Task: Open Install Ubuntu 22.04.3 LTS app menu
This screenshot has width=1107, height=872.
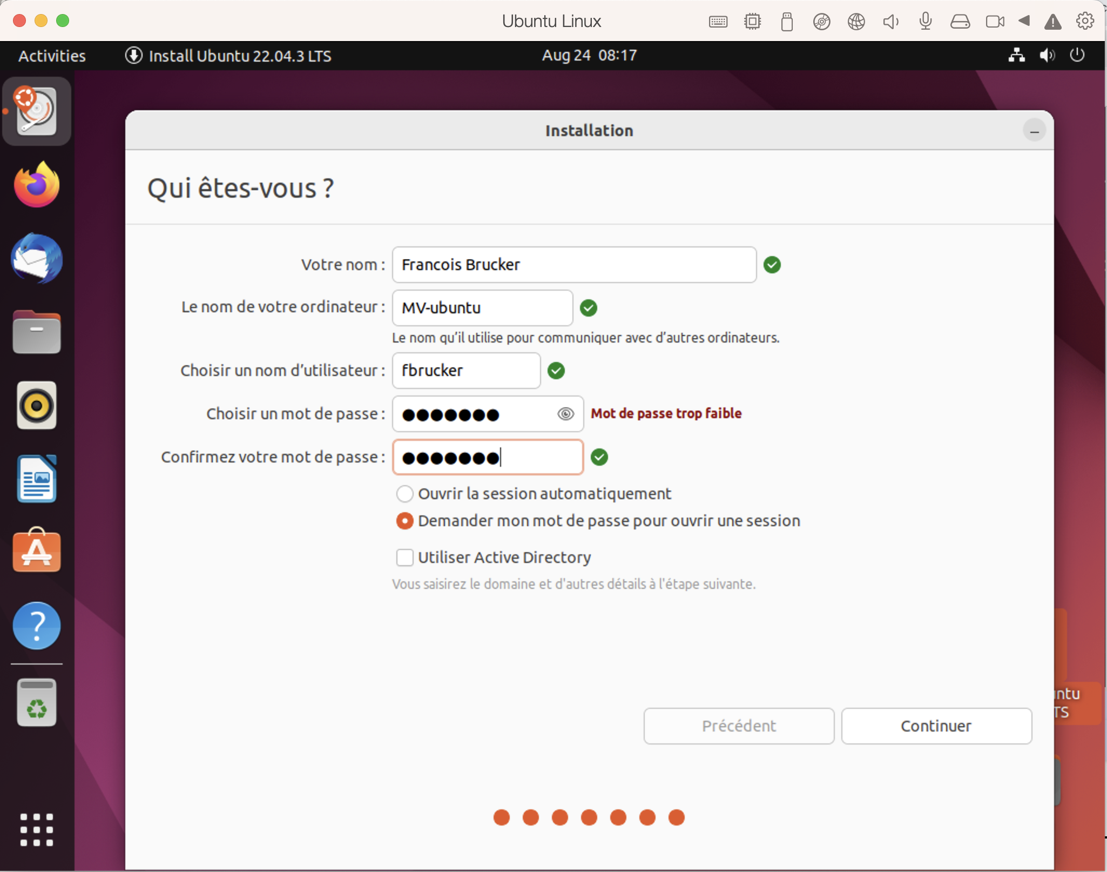Action: pos(228,56)
